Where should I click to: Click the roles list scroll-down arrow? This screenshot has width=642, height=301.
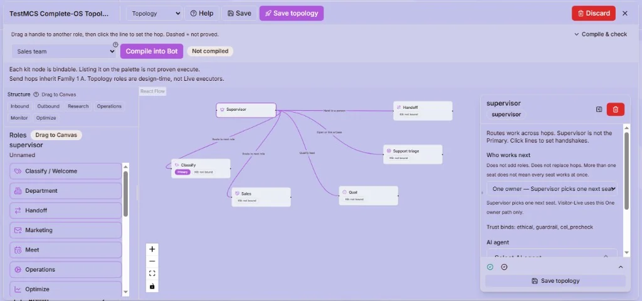pos(125,292)
